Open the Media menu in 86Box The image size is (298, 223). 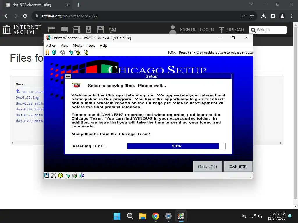pos(77,46)
